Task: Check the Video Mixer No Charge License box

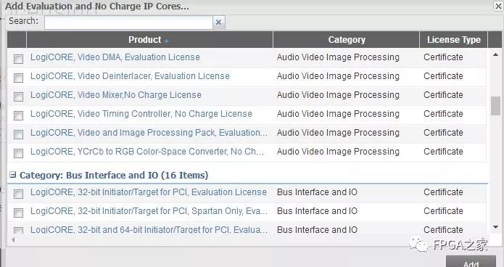Action: point(18,96)
